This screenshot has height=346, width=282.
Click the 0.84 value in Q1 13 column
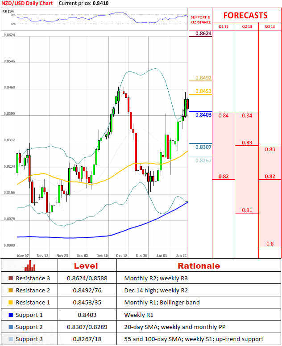click(224, 116)
